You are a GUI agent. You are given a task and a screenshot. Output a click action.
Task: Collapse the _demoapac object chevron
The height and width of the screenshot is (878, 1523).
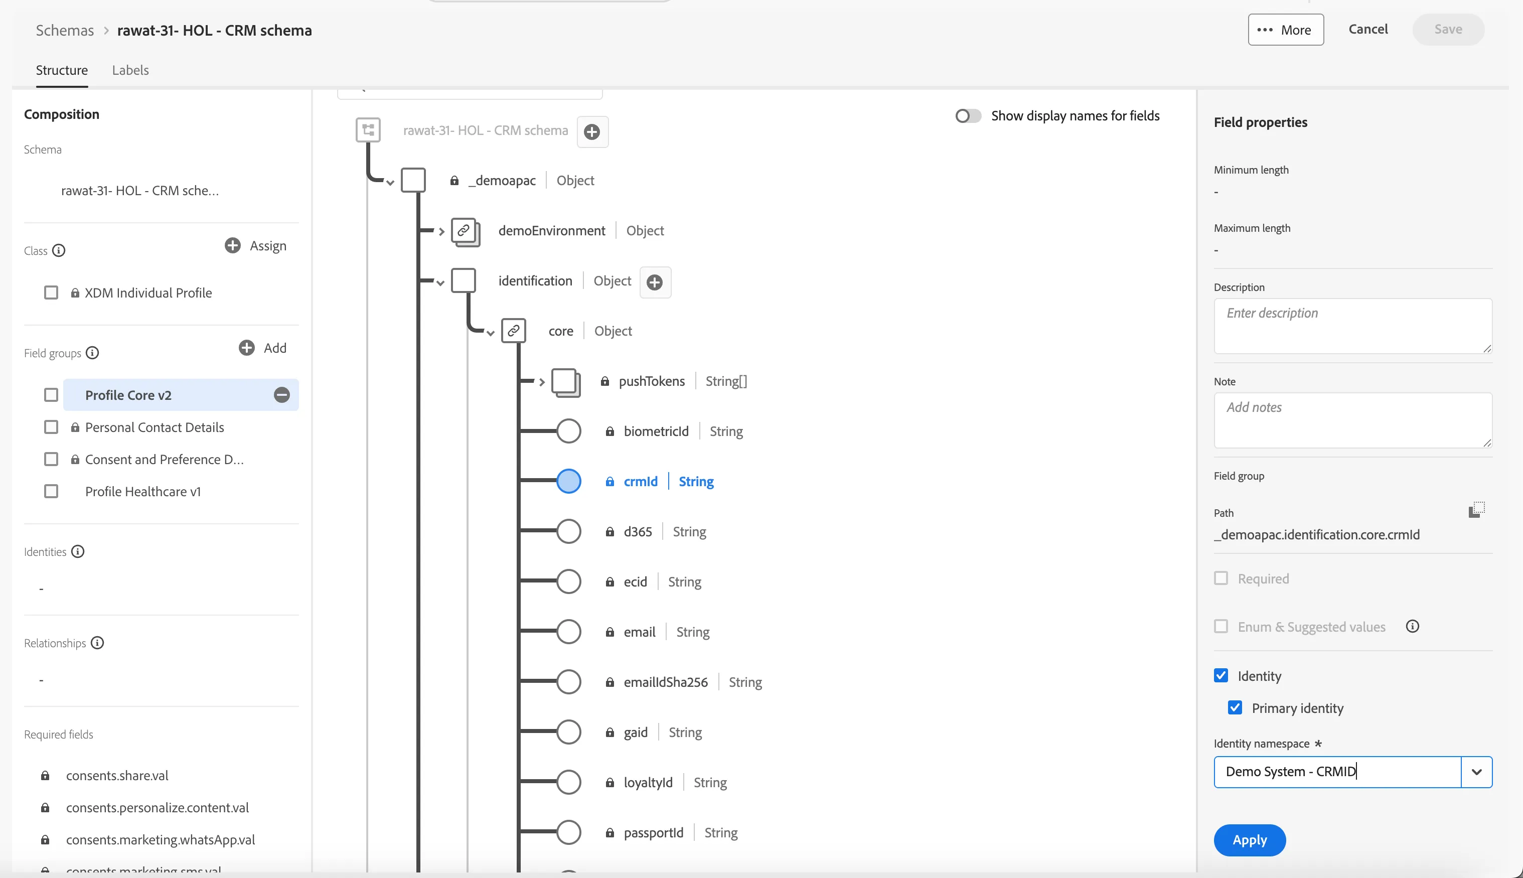(x=390, y=183)
